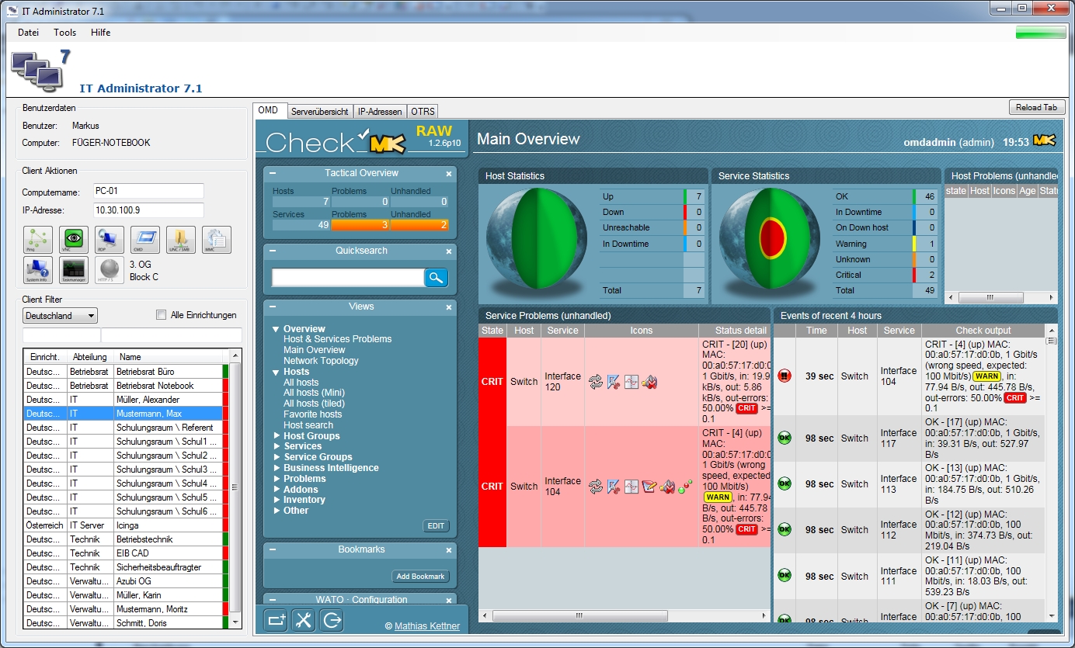The image size is (1075, 648).
Task: Open an RDP connection to the client
Action: [110, 240]
